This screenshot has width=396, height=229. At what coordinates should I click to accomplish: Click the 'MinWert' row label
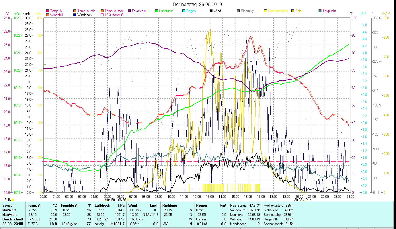9,210
